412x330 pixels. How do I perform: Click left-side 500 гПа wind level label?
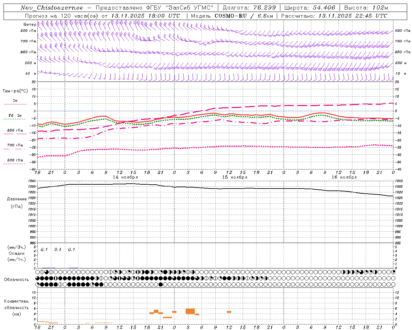[x=28, y=31]
